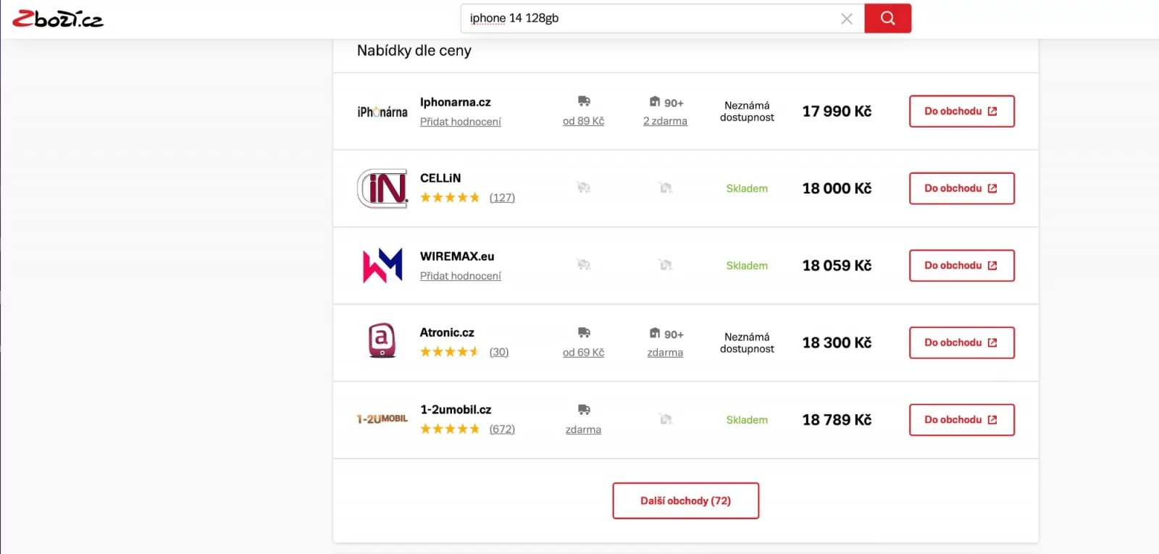Open CELLiN offer via Do obchodu
The height and width of the screenshot is (554, 1159).
[x=961, y=188]
